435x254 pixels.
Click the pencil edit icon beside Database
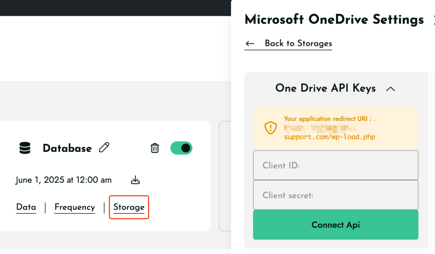click(104, 147)
